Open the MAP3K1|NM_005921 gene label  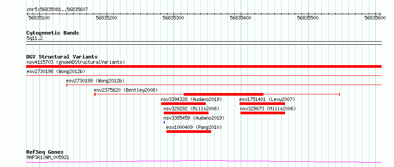pyautogui.click(x=48, y=158)
